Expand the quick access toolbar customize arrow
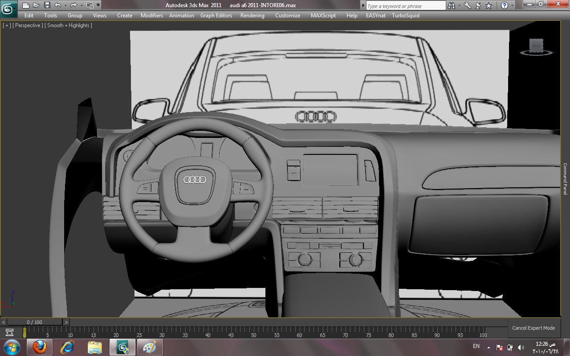 point(98,5)
